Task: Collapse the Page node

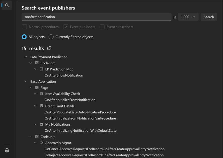Action: coord(30,87)
